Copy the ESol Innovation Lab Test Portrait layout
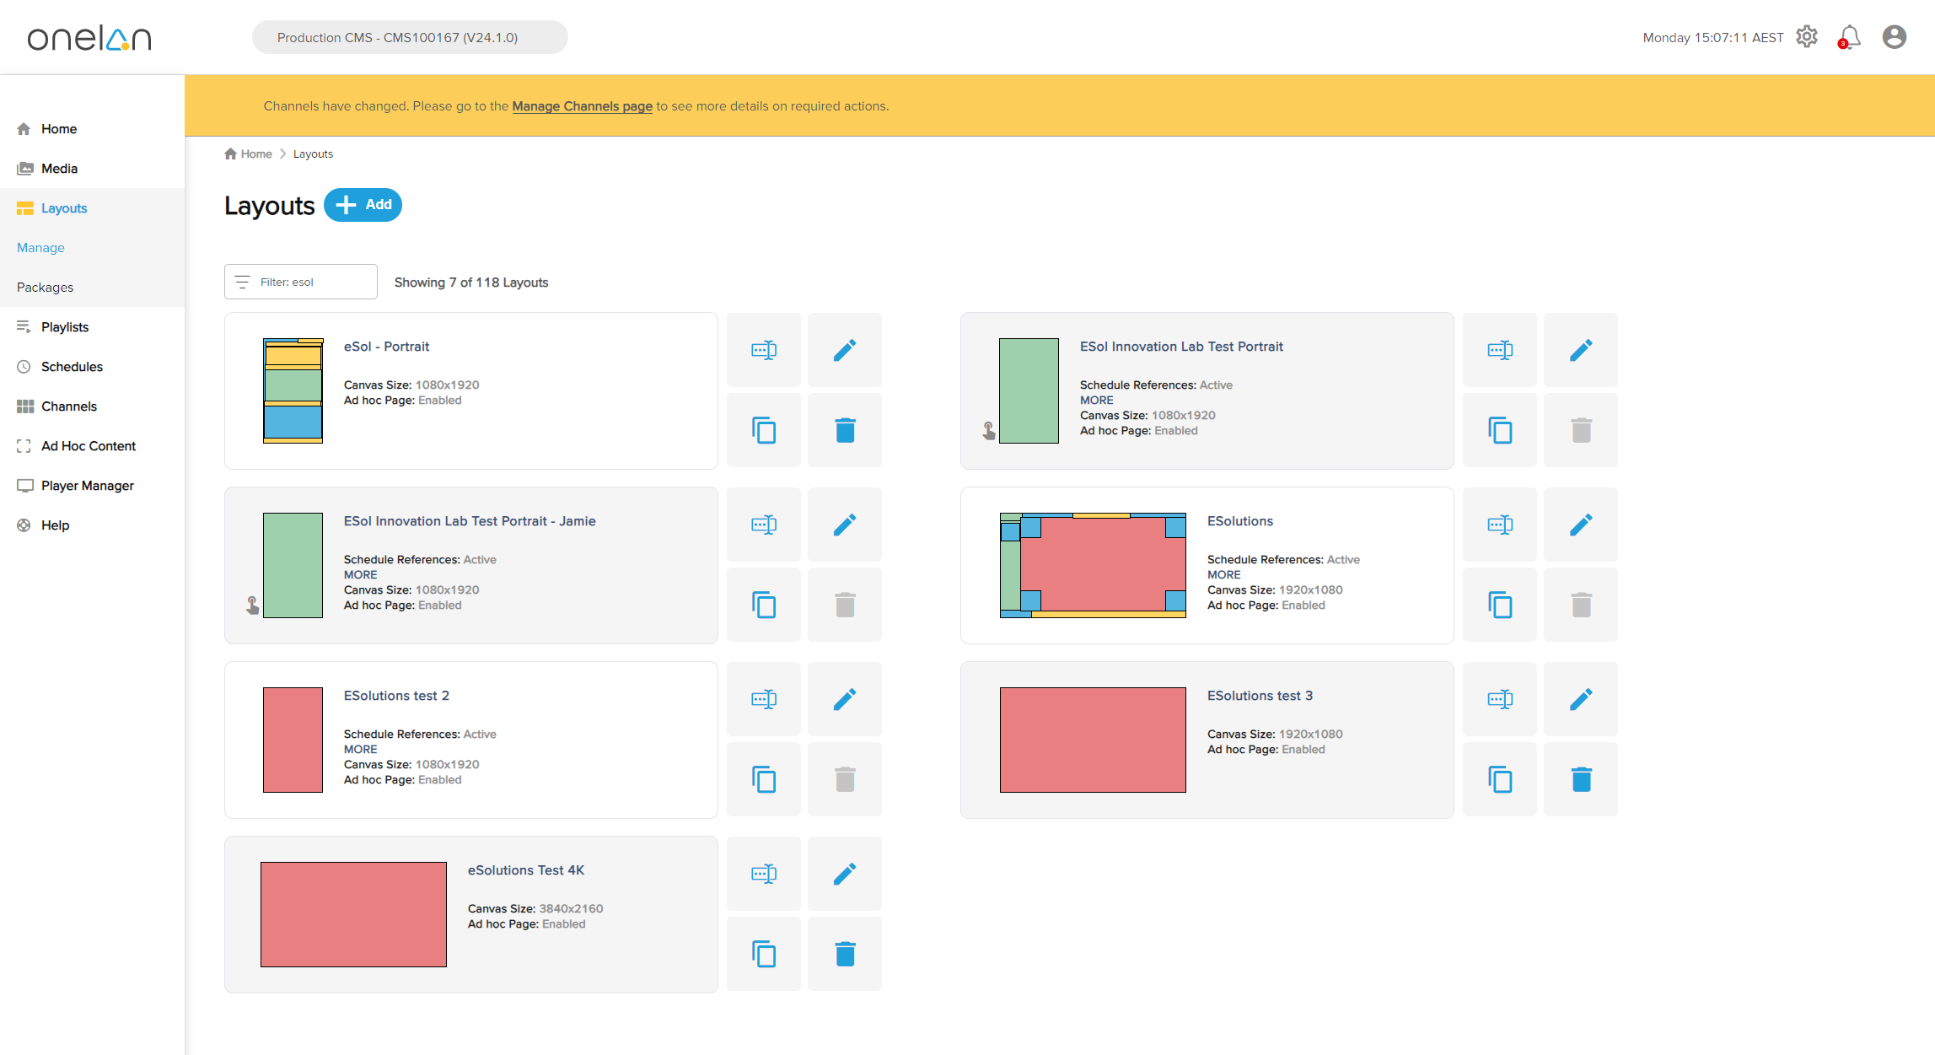 click(x=1499, y=430)
